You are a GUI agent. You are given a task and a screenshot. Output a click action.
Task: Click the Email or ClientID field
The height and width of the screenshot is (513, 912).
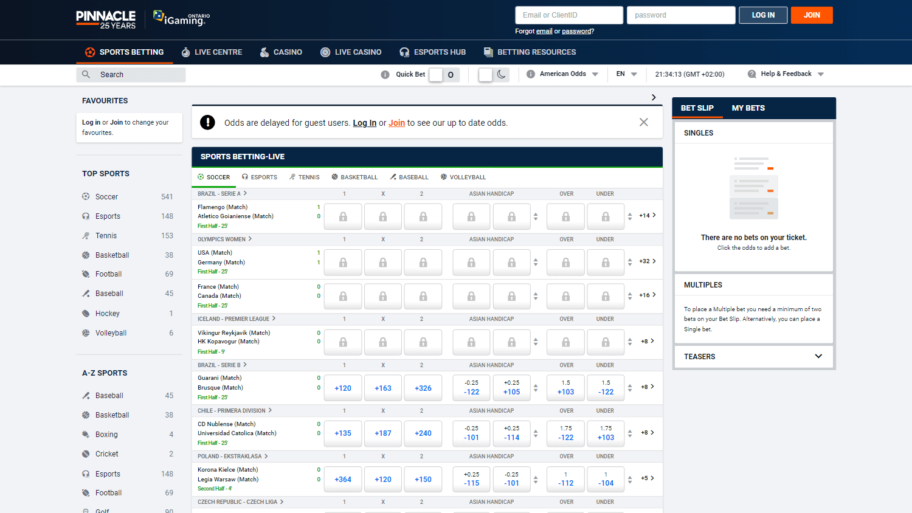point(569,15)
